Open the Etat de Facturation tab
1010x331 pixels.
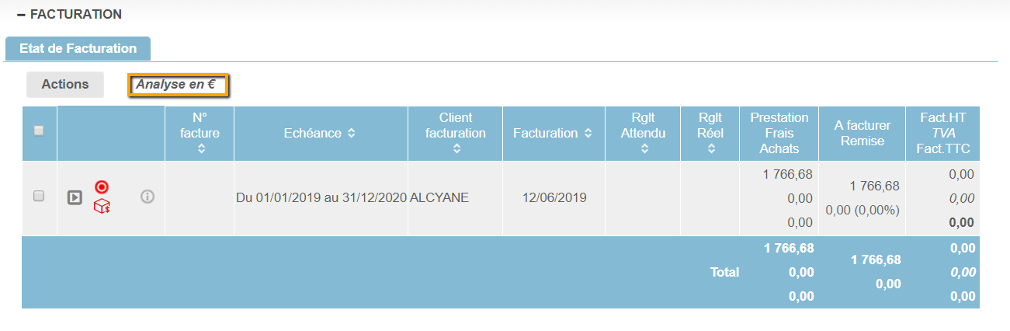78,48
